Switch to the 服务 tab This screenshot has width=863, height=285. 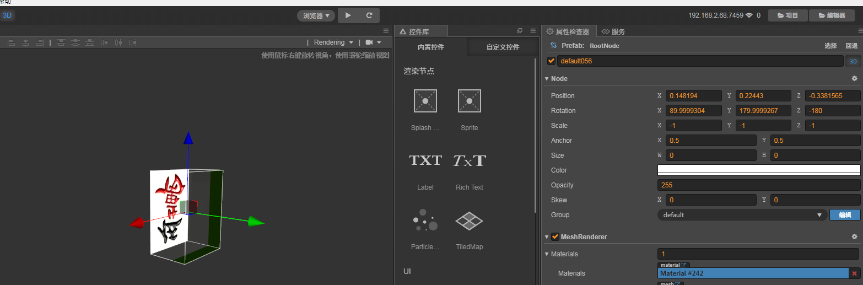613,31
